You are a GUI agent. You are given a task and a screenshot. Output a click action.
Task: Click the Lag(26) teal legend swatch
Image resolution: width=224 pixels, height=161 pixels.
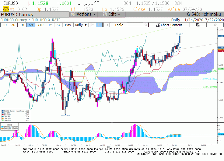coord(3,117)
